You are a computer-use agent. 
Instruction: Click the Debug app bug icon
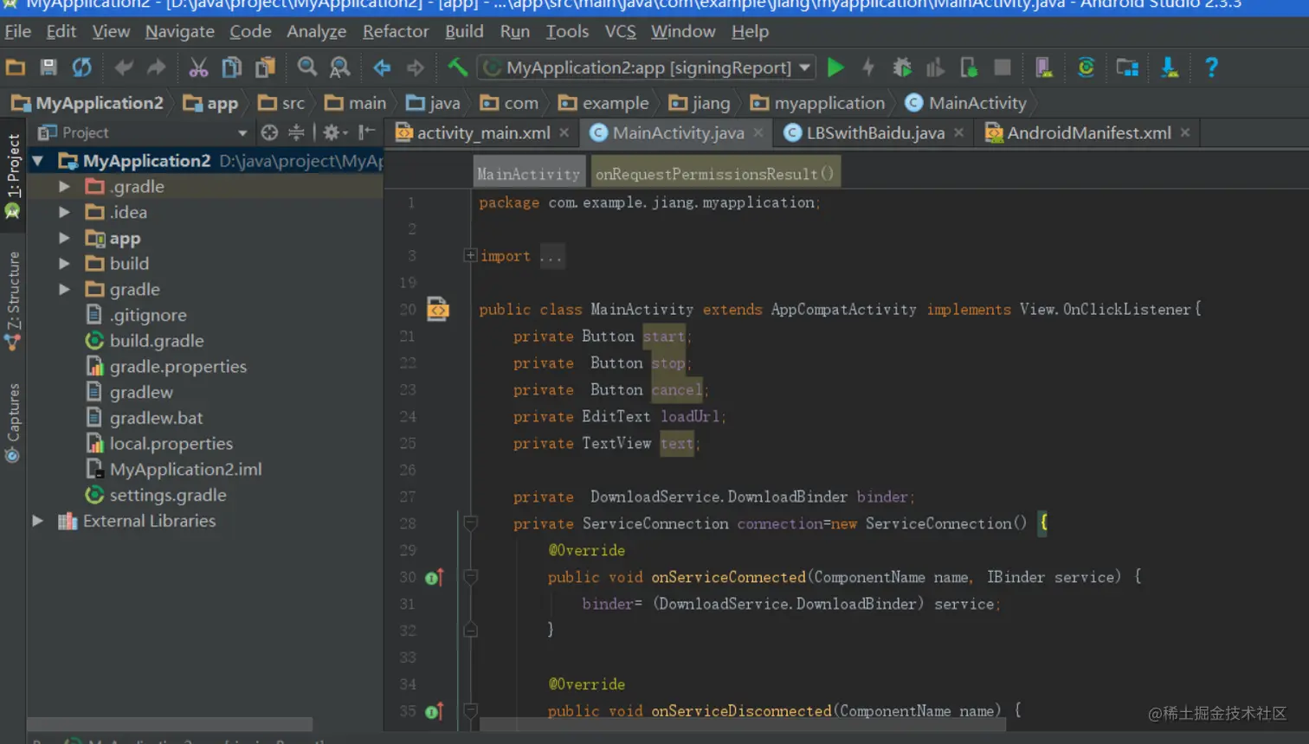(902, 67)
